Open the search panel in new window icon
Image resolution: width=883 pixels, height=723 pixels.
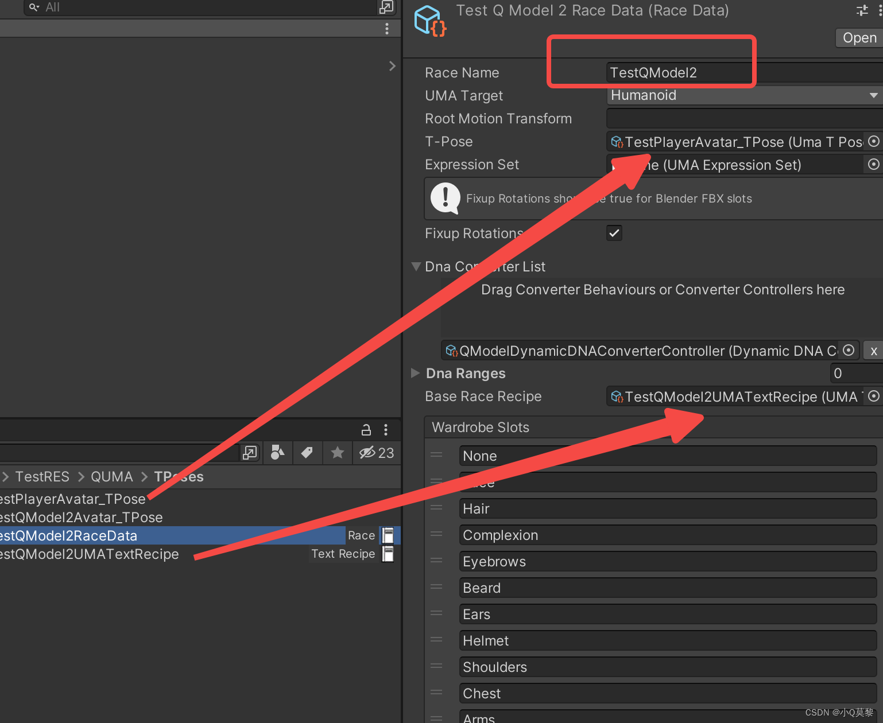tap(386, 7)
